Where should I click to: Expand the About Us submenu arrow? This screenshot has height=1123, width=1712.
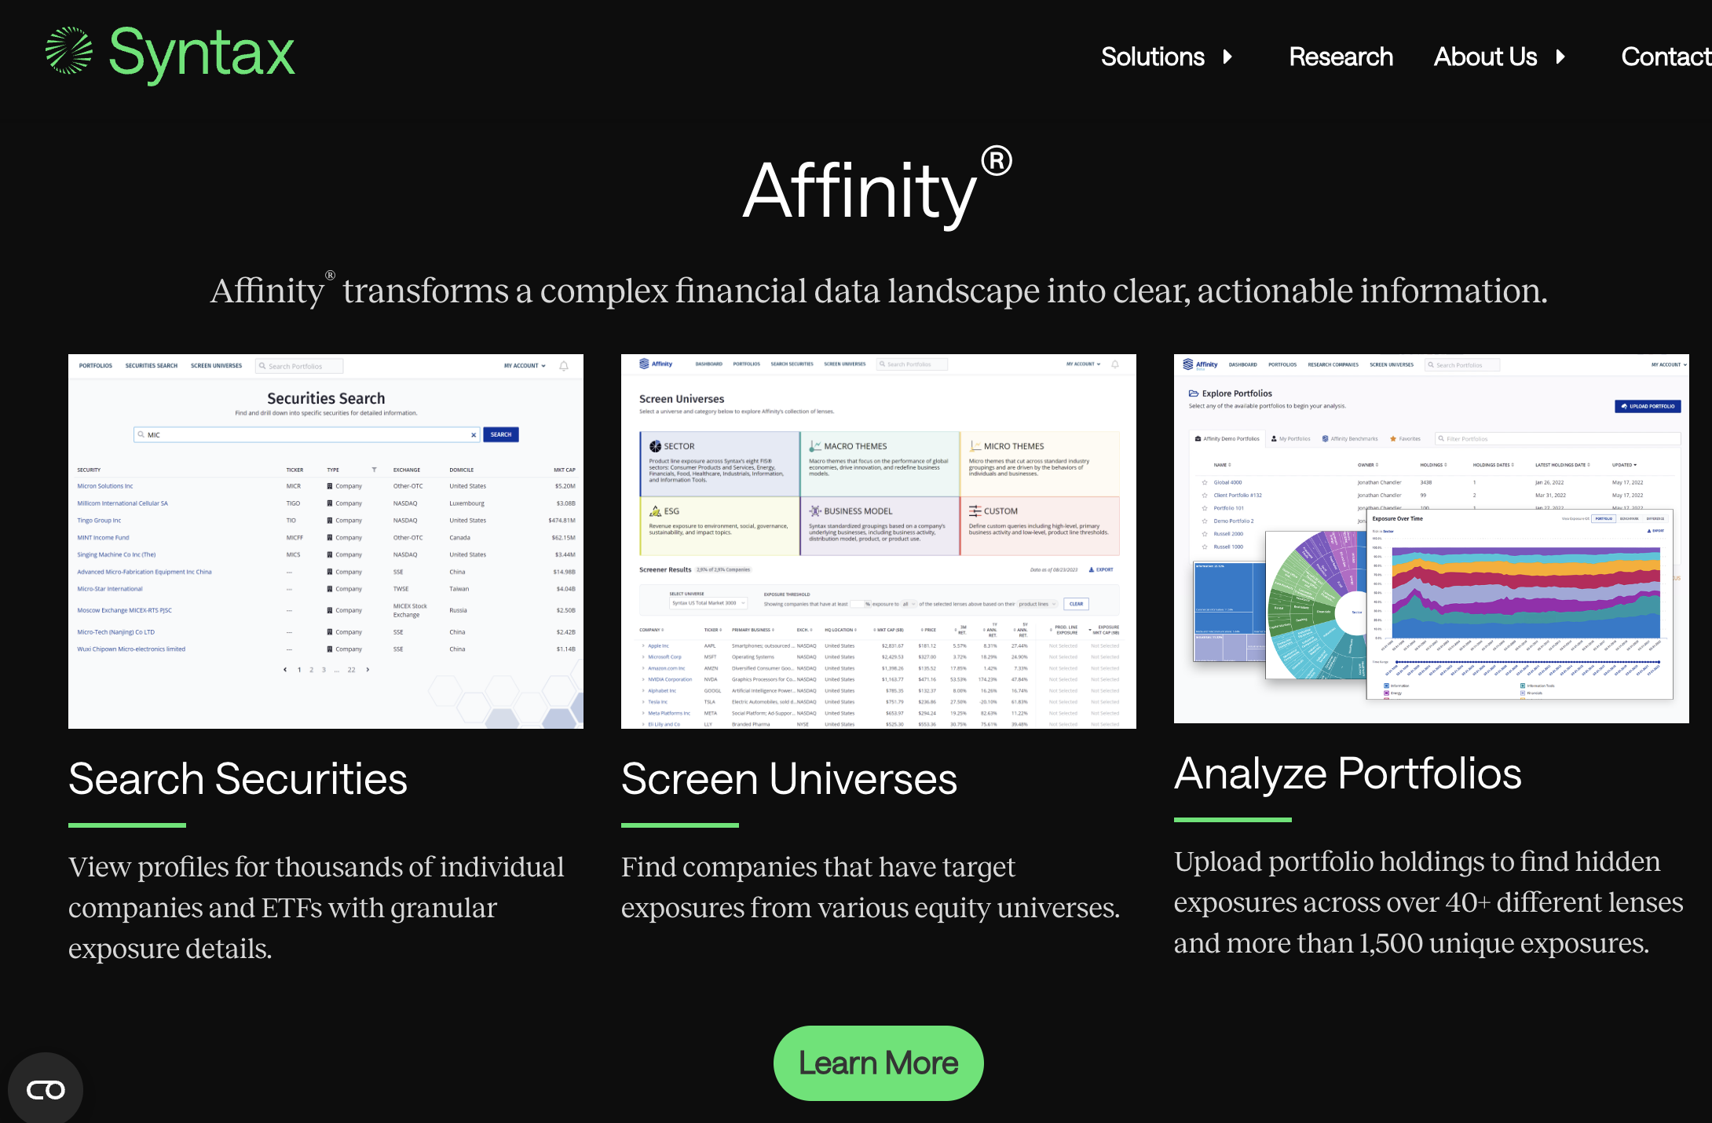(1561, 57)
